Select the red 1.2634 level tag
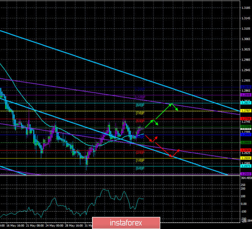Screen dimensions: 252x229 coord(246,150)
